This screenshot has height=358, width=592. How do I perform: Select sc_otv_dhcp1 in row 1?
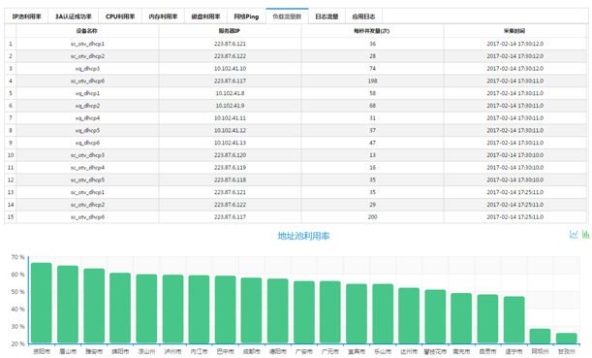coord(87,44)
